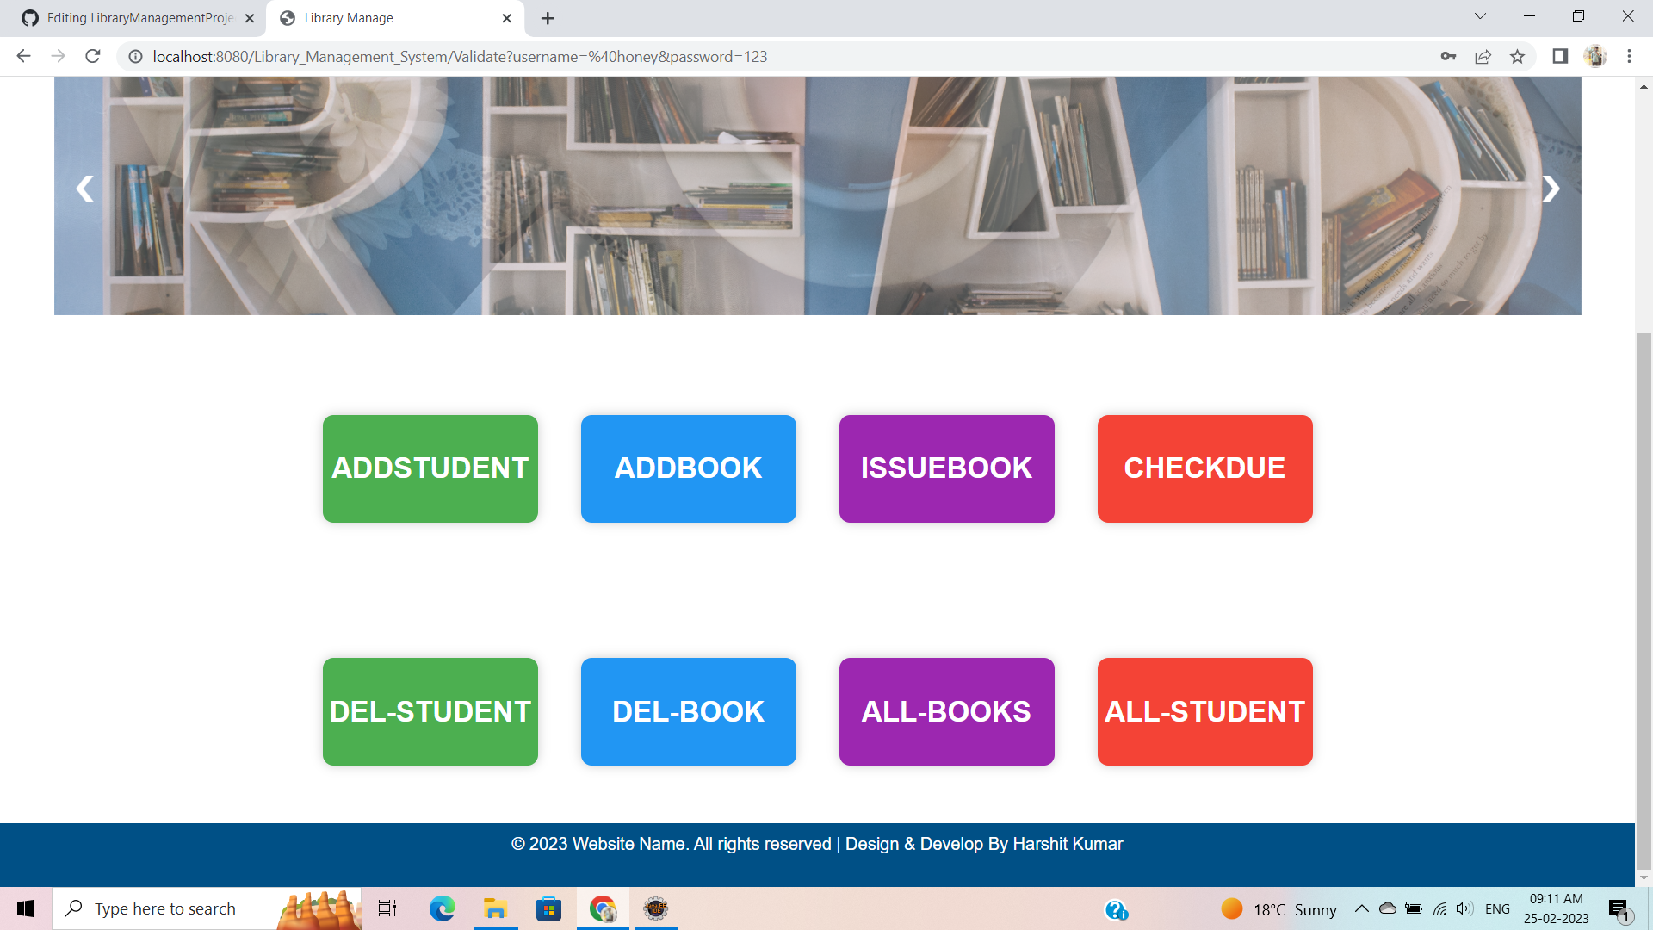
Task: Open the Microsoft Store taskbar icon
Action: coord(548,908)
